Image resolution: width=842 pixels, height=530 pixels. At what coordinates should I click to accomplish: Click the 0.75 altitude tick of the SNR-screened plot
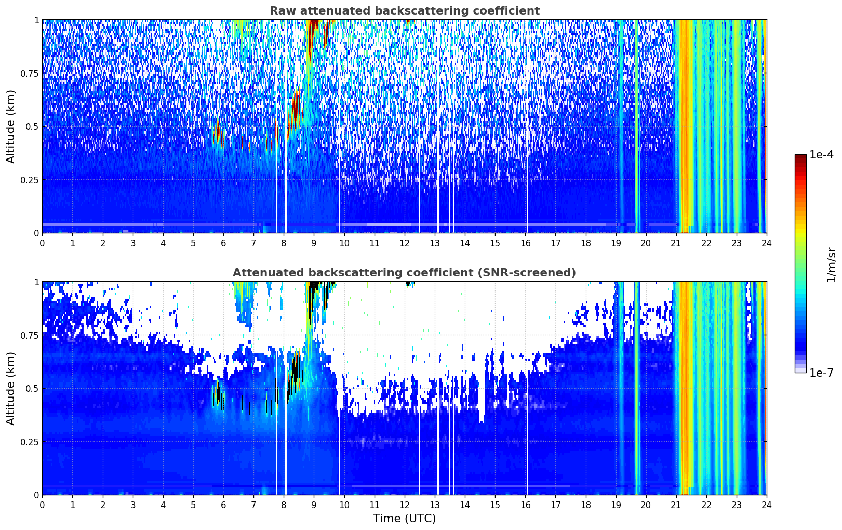(x=29, y=335)
